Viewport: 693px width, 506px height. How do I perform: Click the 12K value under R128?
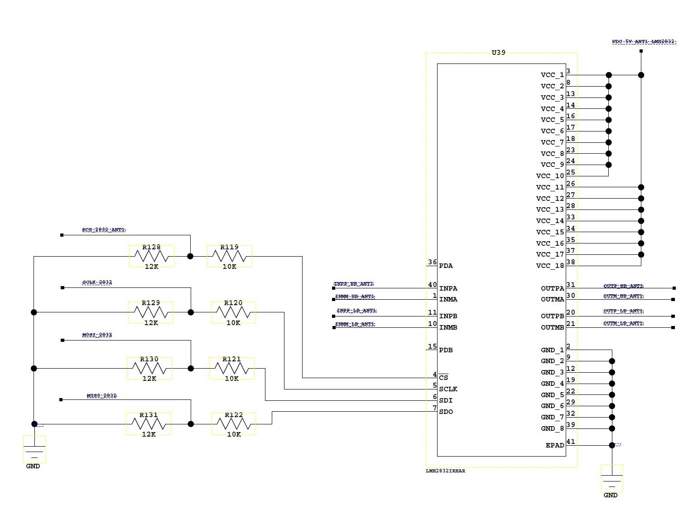point(152,267)
